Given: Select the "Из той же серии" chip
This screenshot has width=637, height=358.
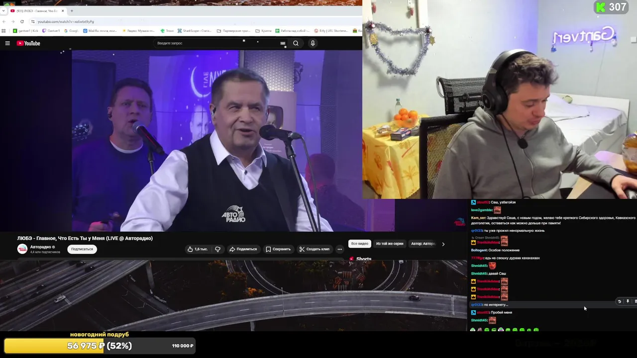Looking at the screenshot, I should pyautogui.click(x=390, y=244).
